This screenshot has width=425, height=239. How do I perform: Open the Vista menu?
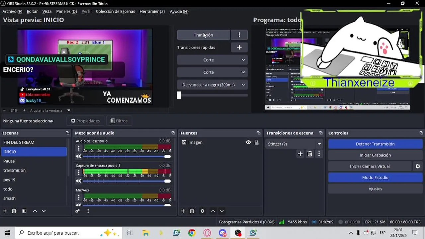click(47, 11)
